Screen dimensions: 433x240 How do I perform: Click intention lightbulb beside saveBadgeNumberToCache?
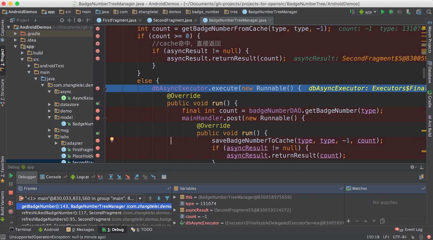point(112,140)
